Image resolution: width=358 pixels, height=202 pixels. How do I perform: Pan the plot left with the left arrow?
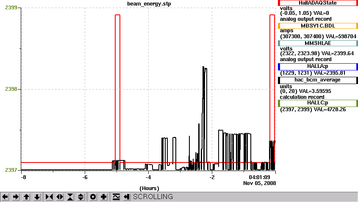point(5,197)
